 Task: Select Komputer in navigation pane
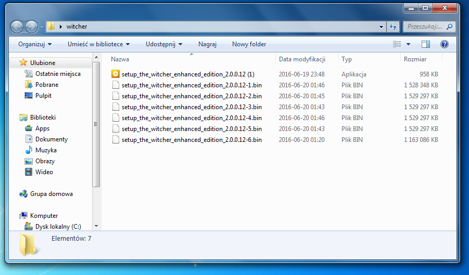click(x=44, y=216)
